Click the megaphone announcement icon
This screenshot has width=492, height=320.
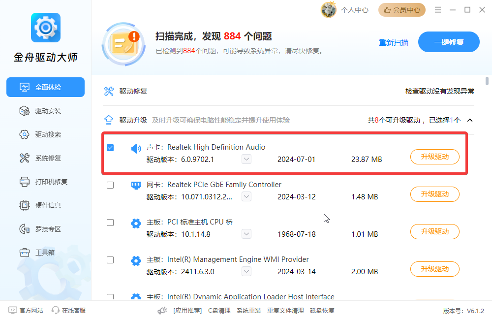(x=162, y=311)
